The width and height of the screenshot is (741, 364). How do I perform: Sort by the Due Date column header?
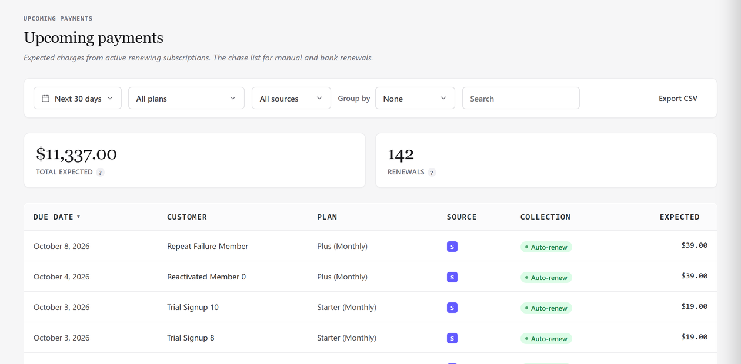coord(57,217)
